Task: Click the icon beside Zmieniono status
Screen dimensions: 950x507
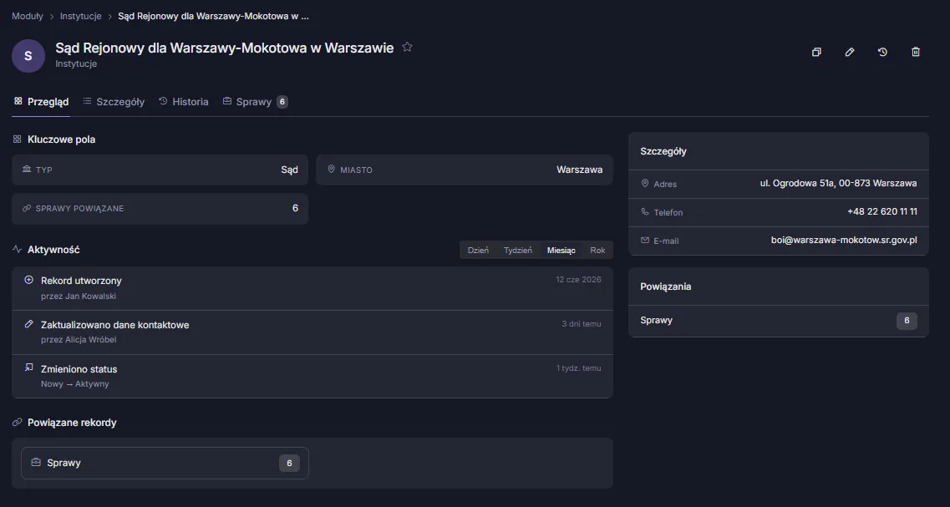Action: pyautogui.click(x=28, y=368)
